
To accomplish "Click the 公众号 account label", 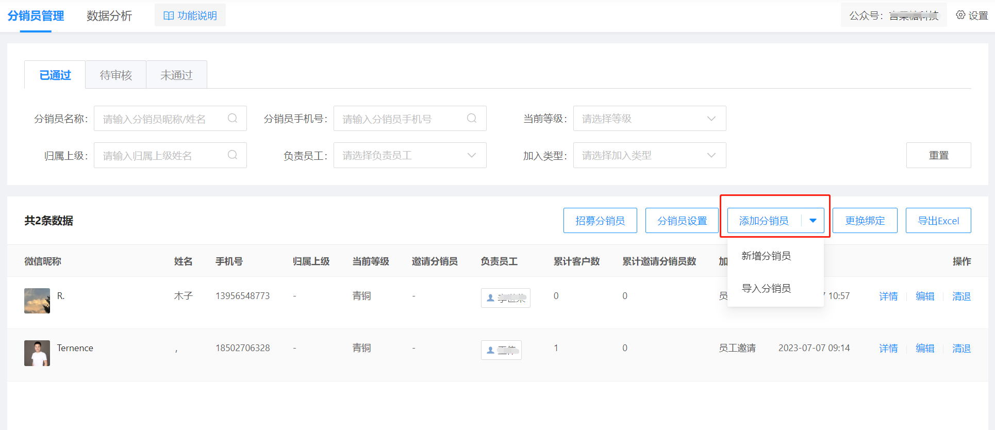I will point(894,15).
